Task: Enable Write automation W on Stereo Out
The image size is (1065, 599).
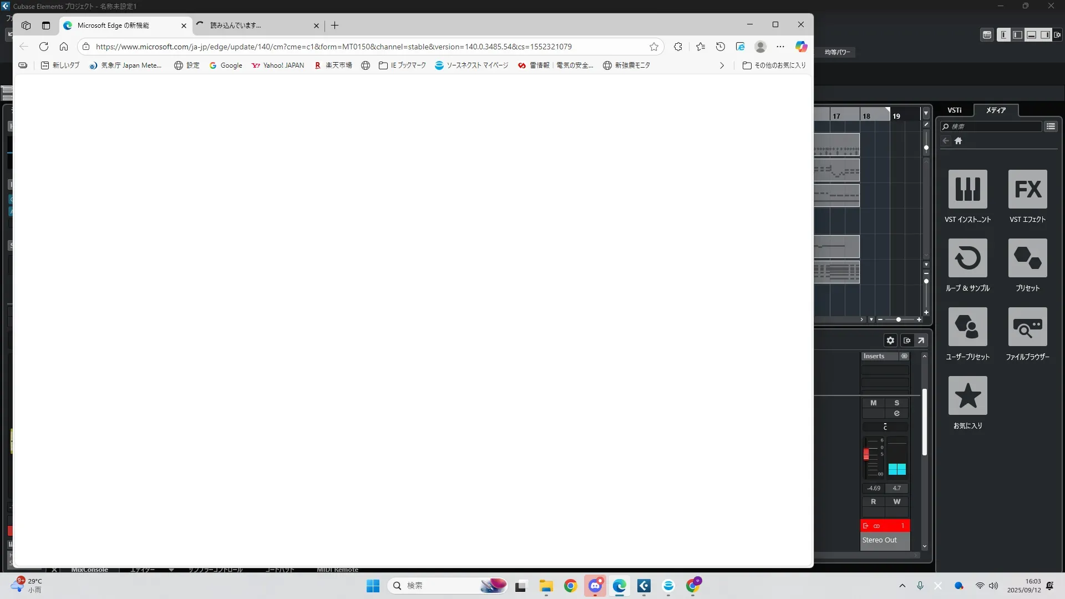Action: pyautogui.click(x=897, y=501)
